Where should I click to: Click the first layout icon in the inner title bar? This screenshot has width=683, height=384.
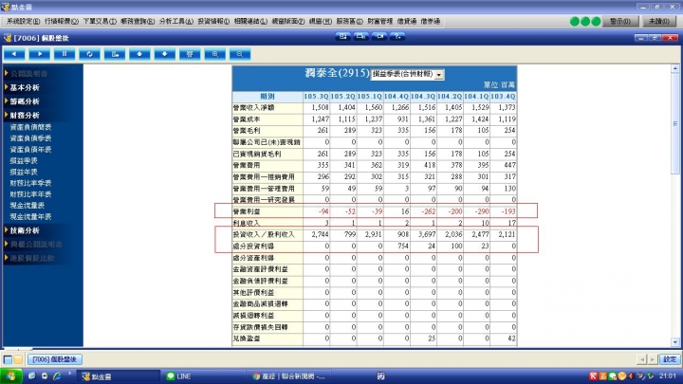[343, 37]
